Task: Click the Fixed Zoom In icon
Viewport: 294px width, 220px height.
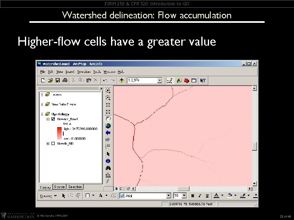Action: [x=108, y=105]
